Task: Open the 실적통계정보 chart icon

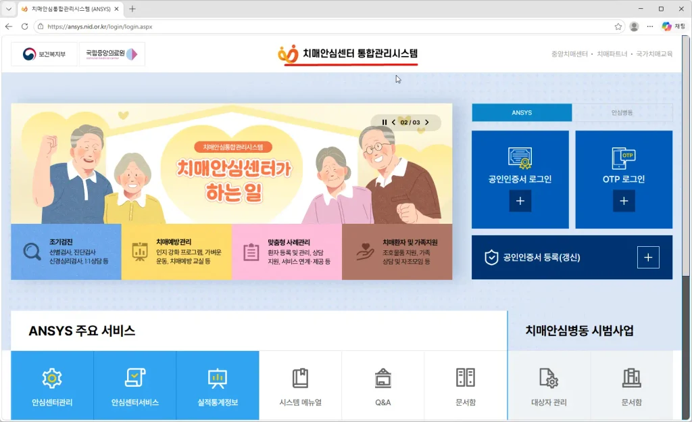Action: (217, 378)
